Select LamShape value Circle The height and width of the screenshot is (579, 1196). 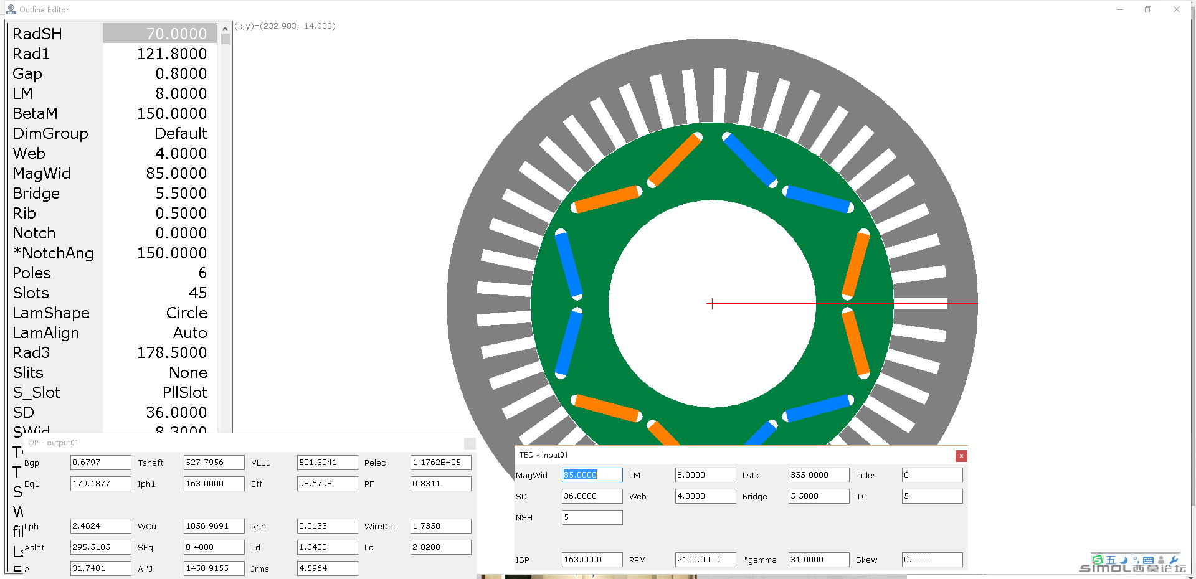(x=159, y=313)
